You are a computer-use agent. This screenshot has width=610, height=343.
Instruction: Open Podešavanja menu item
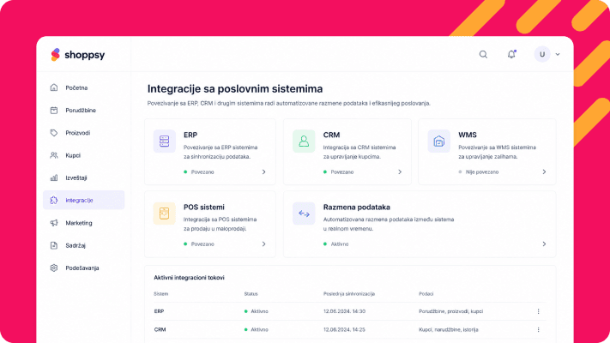[x=83, y=268]
